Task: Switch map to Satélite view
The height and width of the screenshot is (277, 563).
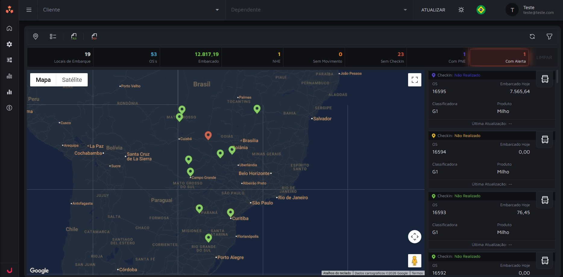Action: coord(72,80)
